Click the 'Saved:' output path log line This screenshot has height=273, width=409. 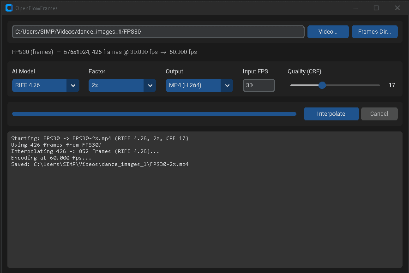tap(100, 164)
